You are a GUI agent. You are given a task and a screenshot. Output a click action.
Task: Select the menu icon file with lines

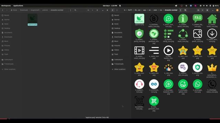coord(154,51)
